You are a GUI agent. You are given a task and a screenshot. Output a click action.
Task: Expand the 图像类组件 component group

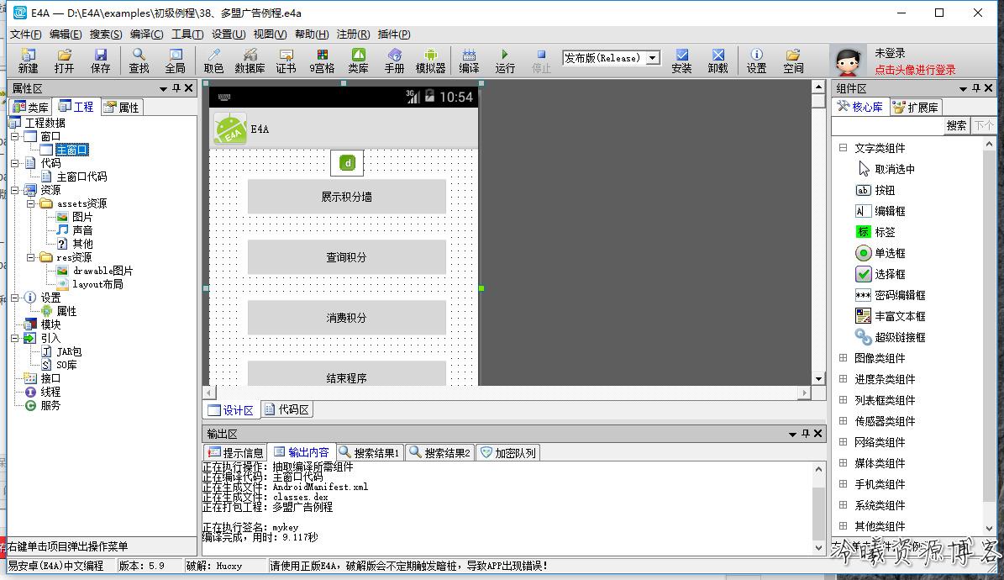(843, 358)
